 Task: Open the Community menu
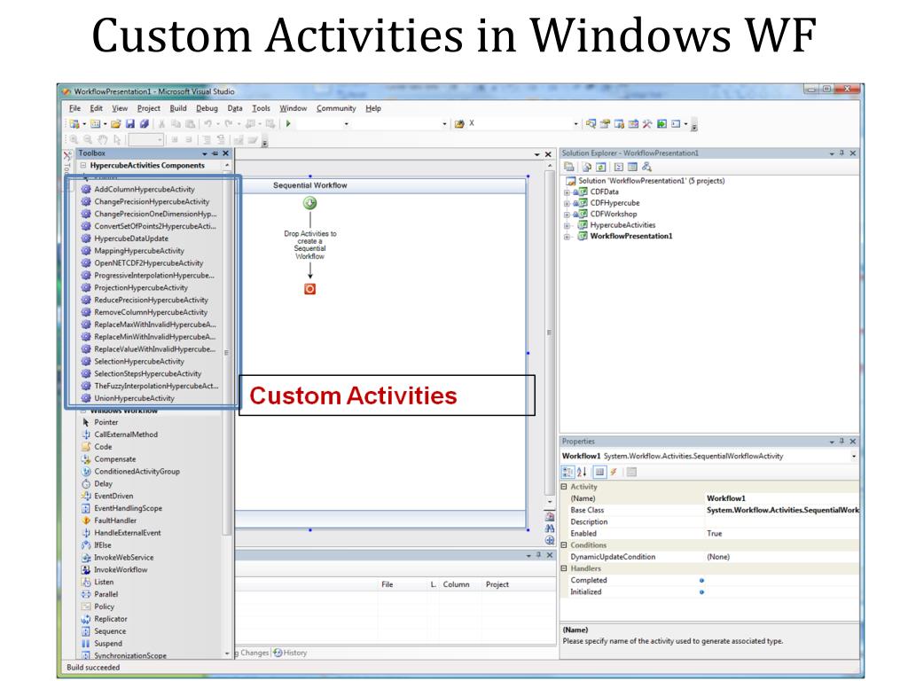[x=336, y=108]
